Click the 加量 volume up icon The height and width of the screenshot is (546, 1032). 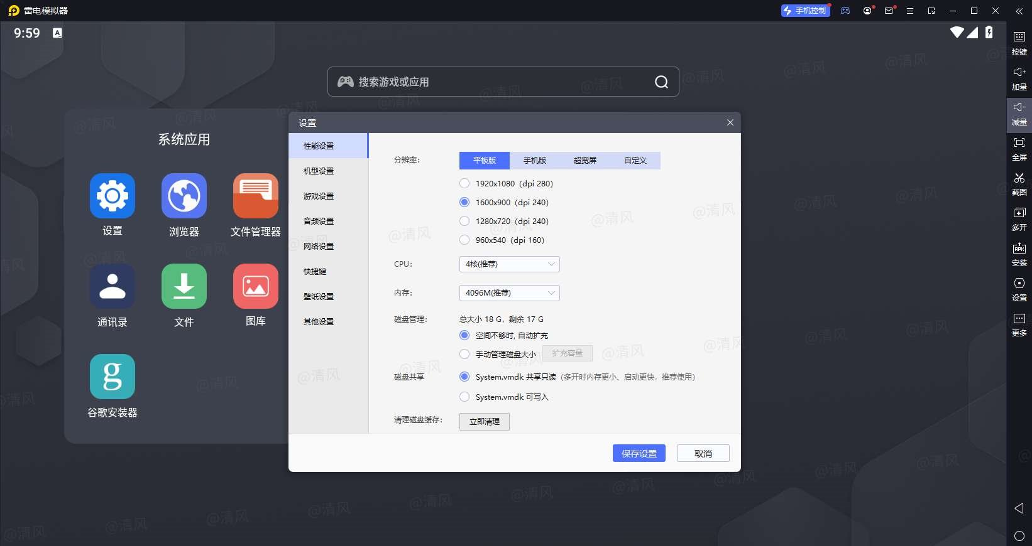point(1019,73)
